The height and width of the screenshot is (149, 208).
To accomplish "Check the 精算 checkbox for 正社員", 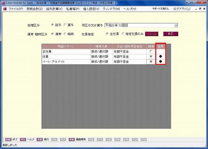I will 151,51.
